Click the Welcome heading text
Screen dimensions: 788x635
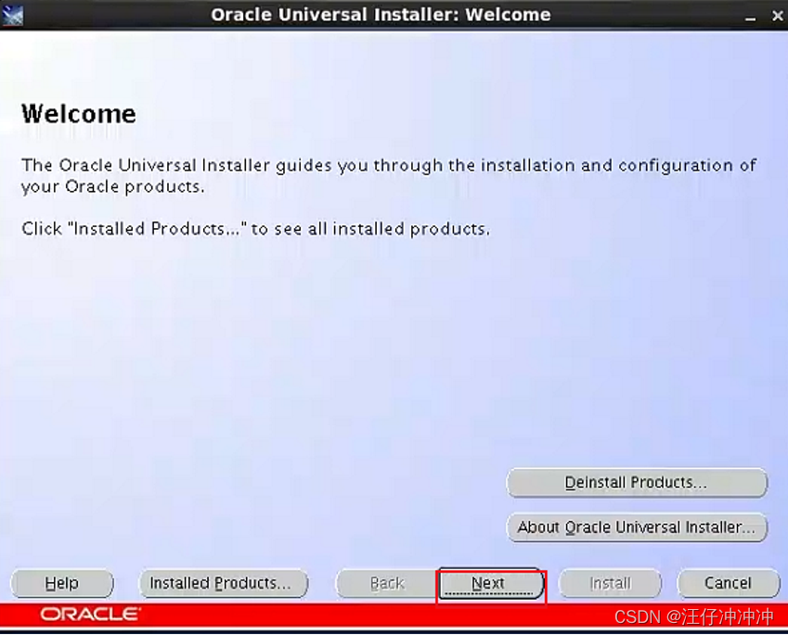tap(78, 113)
